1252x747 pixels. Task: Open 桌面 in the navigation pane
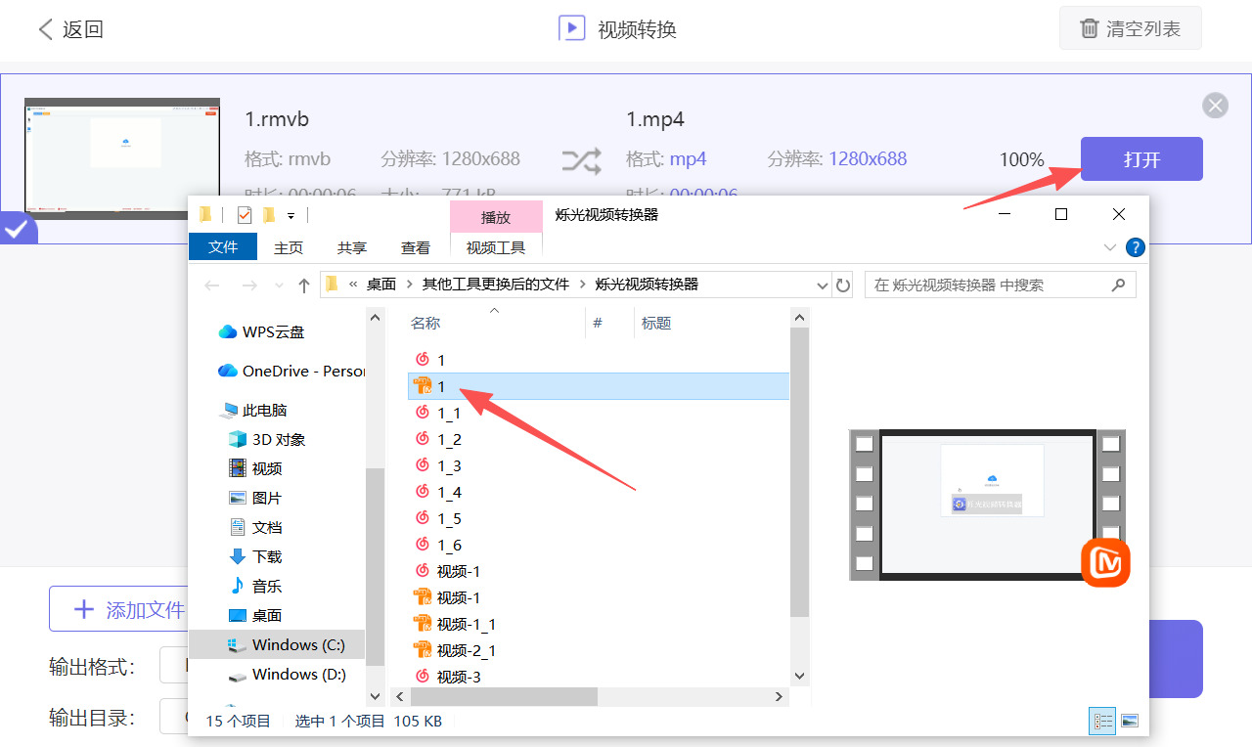tap(255, 615)
